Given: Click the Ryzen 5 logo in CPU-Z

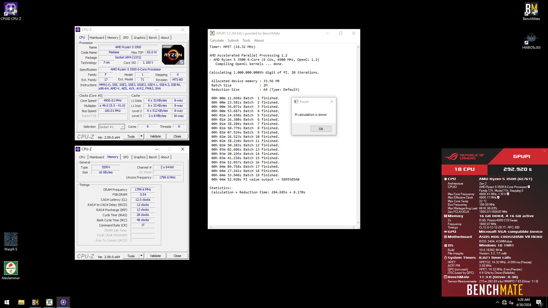Looking at the screenshot, I should click(x=173, y=54).
